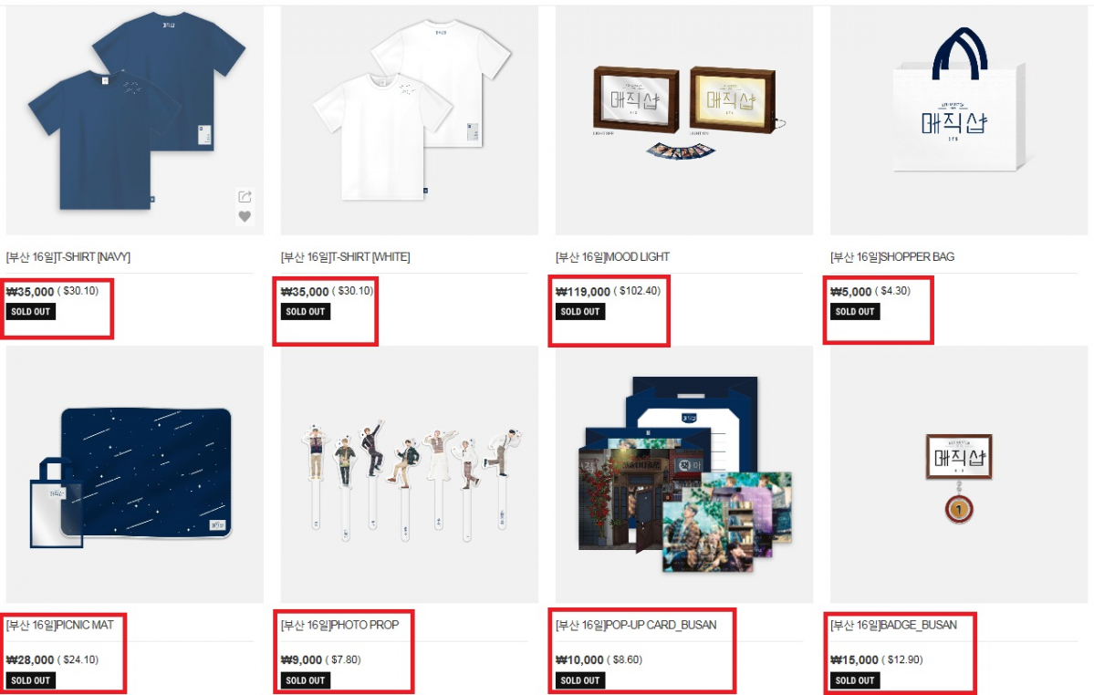Click the heart wishlist icon on navy T-shirt
Screen dimensions: 1094x695
pyautogui.click(x=245, y=217)
